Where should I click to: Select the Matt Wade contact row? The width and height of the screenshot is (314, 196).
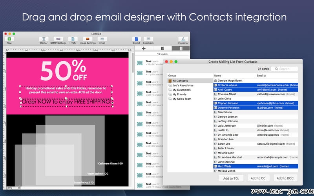(x=256, y=166)
